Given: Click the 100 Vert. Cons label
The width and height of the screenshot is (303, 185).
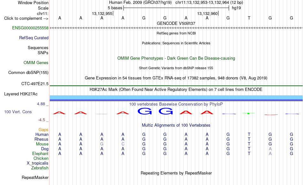Looking at the screenshot, I should (18, 112).
